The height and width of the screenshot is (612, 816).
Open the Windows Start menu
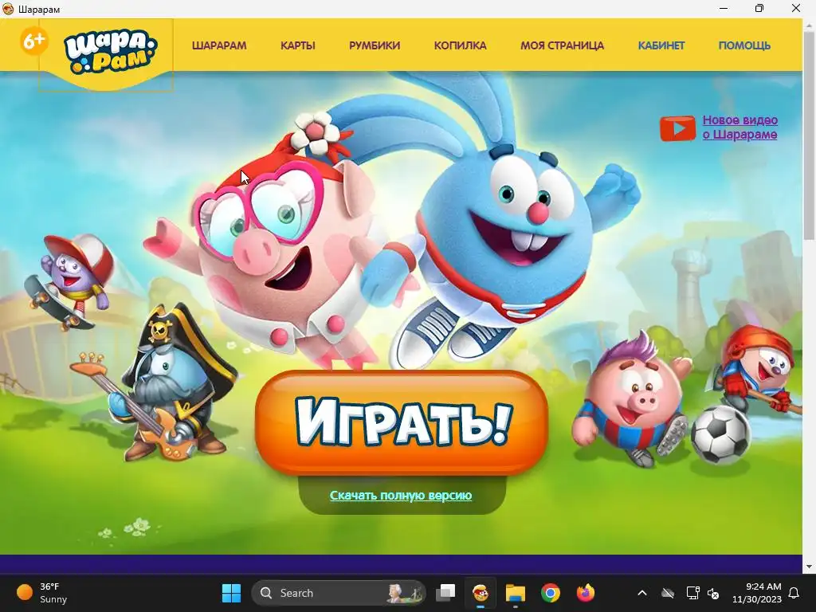click(231, 593)
